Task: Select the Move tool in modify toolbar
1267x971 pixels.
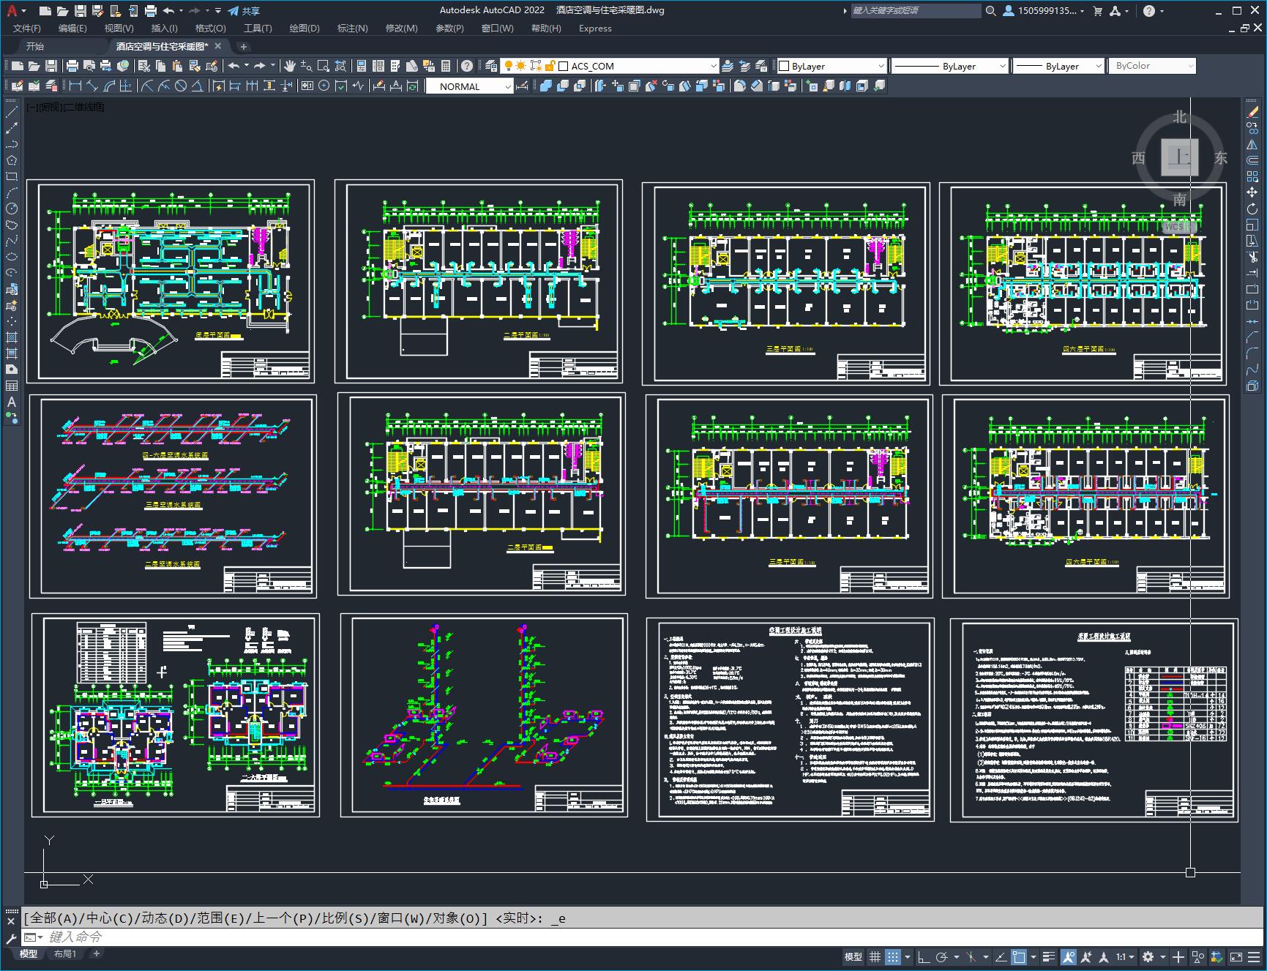Action: tap(1252, 192)
